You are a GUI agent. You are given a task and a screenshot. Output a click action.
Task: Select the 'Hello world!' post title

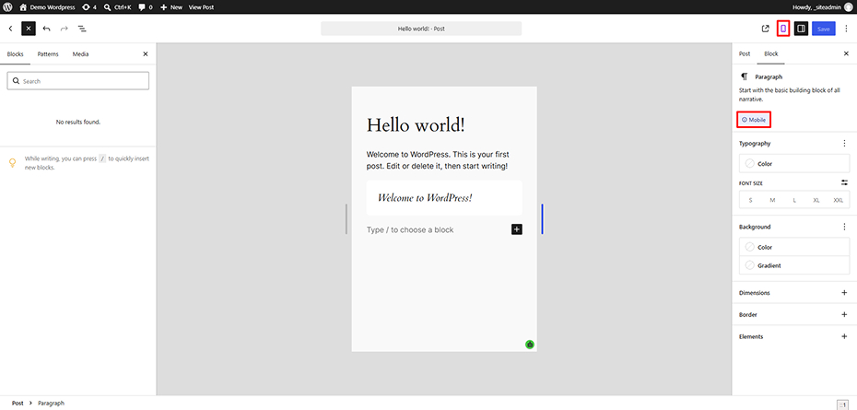[416, 125]
